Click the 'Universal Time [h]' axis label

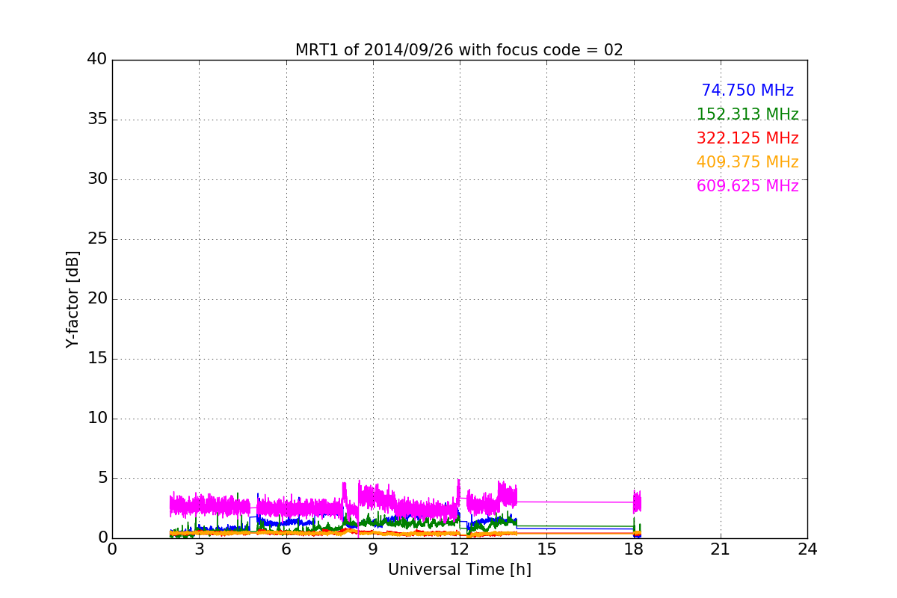[x=459, y=570]
